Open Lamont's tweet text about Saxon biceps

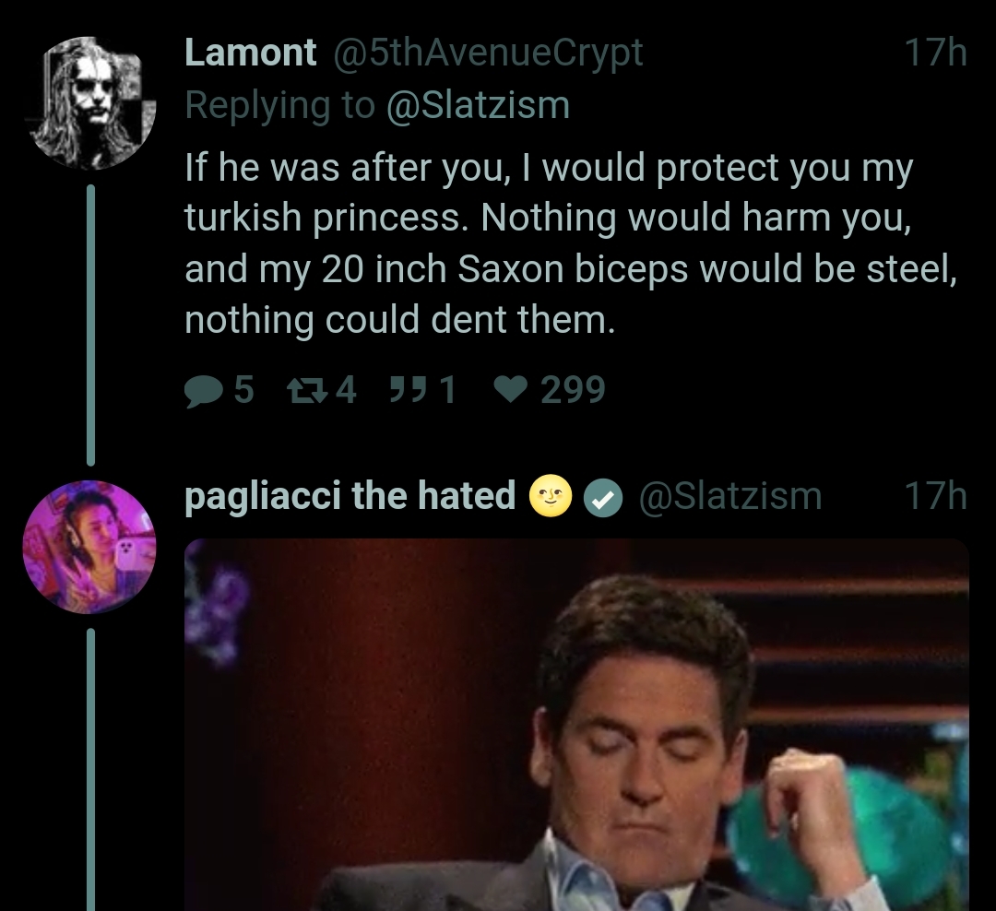(571, 243)
